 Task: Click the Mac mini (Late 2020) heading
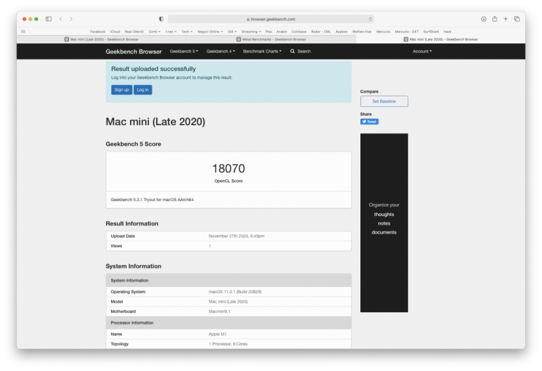click(x=156, y=122)
